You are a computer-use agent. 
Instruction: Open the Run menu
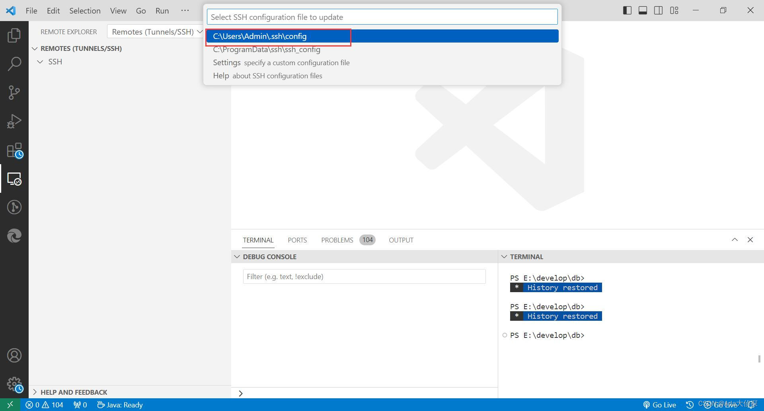[x=162, y=11]
